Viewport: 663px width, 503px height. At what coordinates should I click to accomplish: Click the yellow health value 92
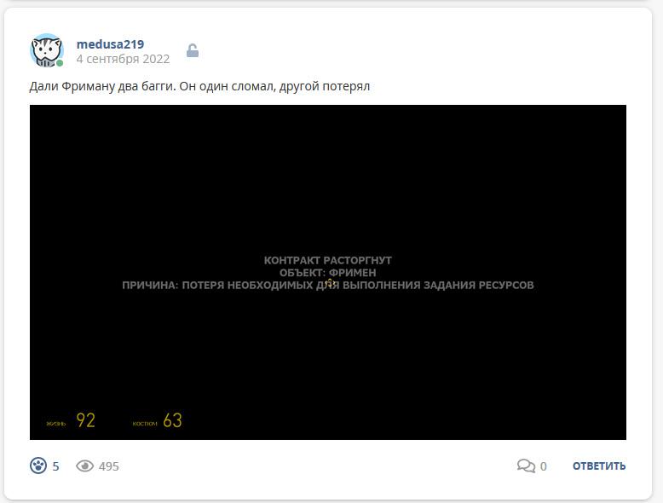(x=85, y=420)
